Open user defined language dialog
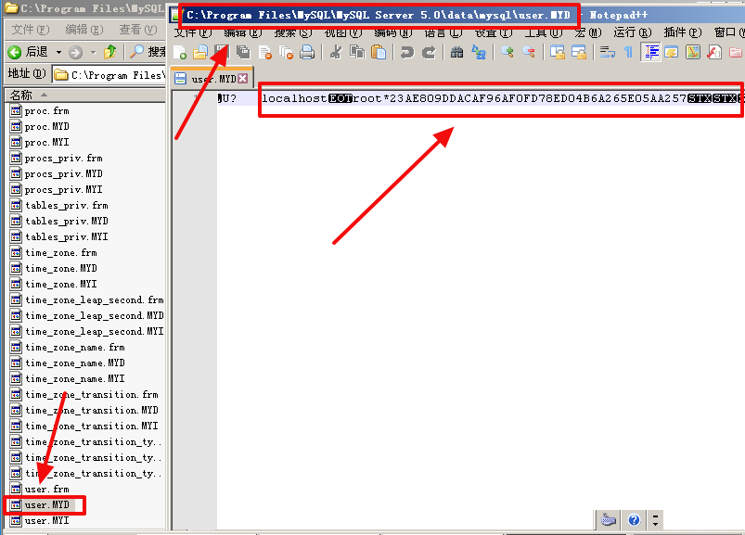 (x=672, y=52)
